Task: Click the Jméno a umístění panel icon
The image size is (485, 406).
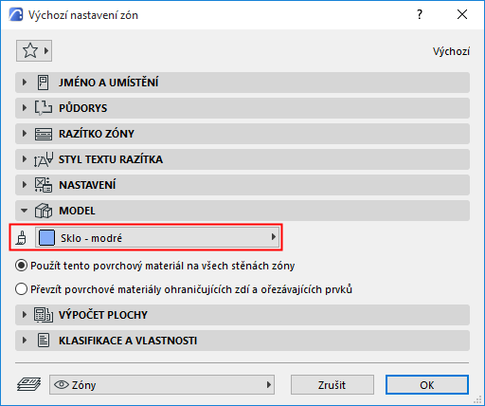Action: [x=43, y=83]
